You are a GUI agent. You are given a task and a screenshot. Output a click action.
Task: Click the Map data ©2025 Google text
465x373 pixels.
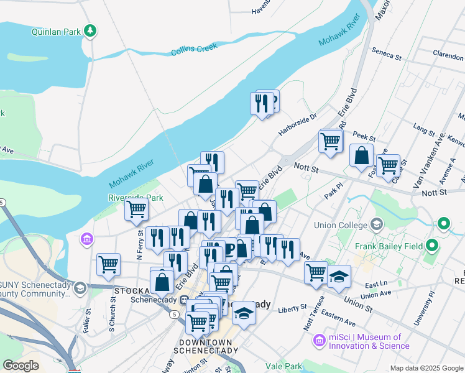(426, 369)
